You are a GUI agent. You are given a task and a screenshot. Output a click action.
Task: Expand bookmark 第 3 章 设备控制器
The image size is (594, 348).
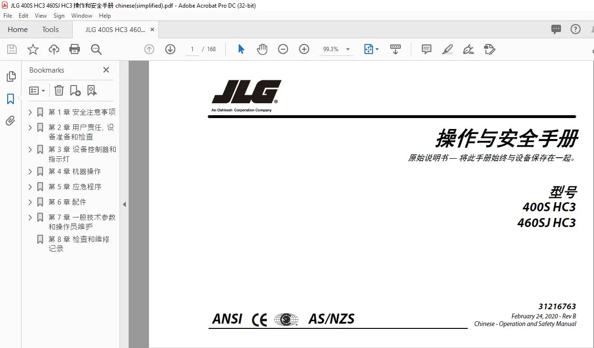click(30, 150)
